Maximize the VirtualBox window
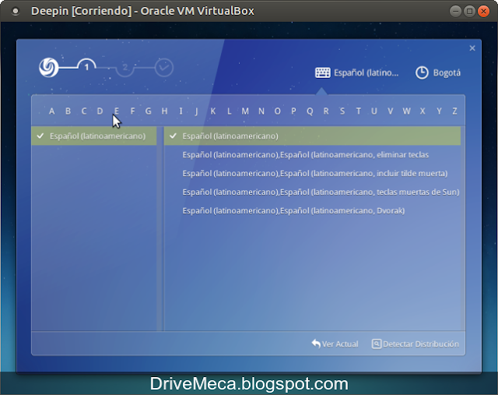498x395 pixels. [x=469, y=11]
